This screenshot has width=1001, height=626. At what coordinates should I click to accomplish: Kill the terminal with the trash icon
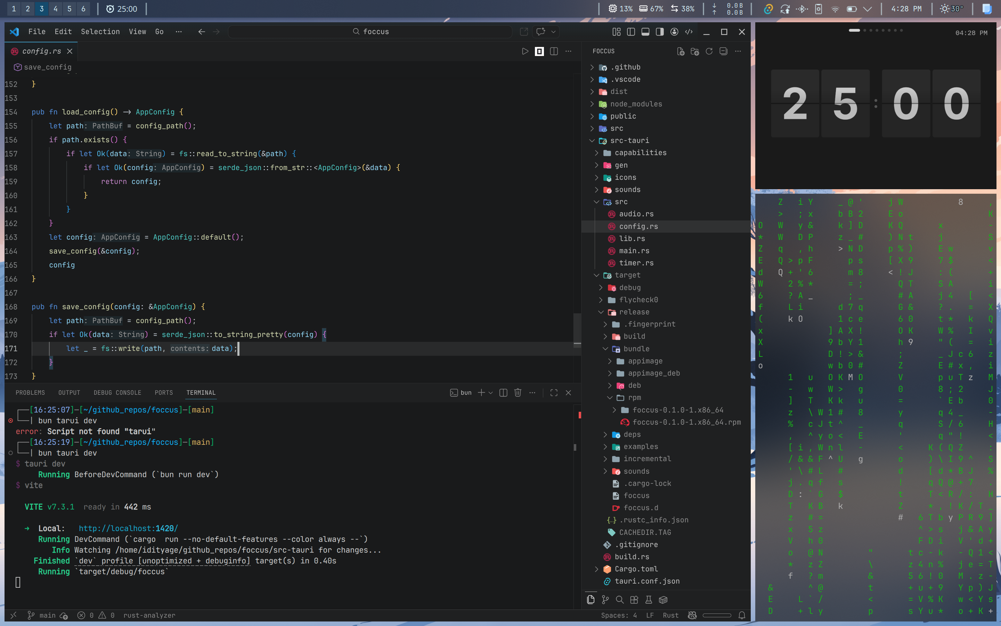[518, 393]
